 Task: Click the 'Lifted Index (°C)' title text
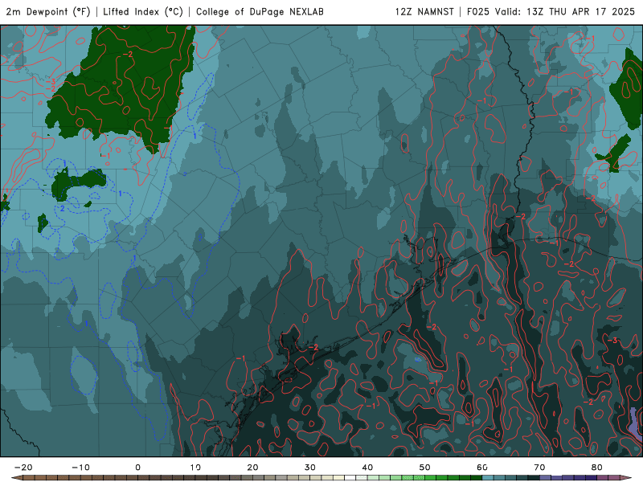pyautogui.click(x=143, y=12)
